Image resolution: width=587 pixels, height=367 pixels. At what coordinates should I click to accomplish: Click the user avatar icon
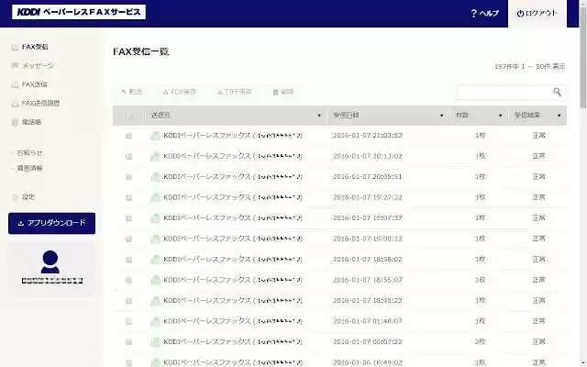(50, 261)
